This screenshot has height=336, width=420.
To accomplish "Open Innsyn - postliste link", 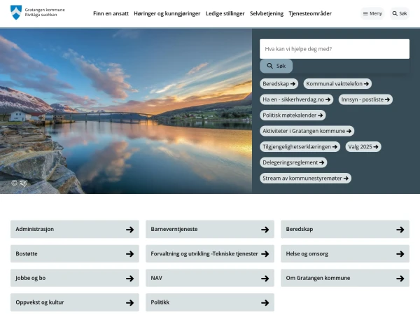I will (365, 99).
